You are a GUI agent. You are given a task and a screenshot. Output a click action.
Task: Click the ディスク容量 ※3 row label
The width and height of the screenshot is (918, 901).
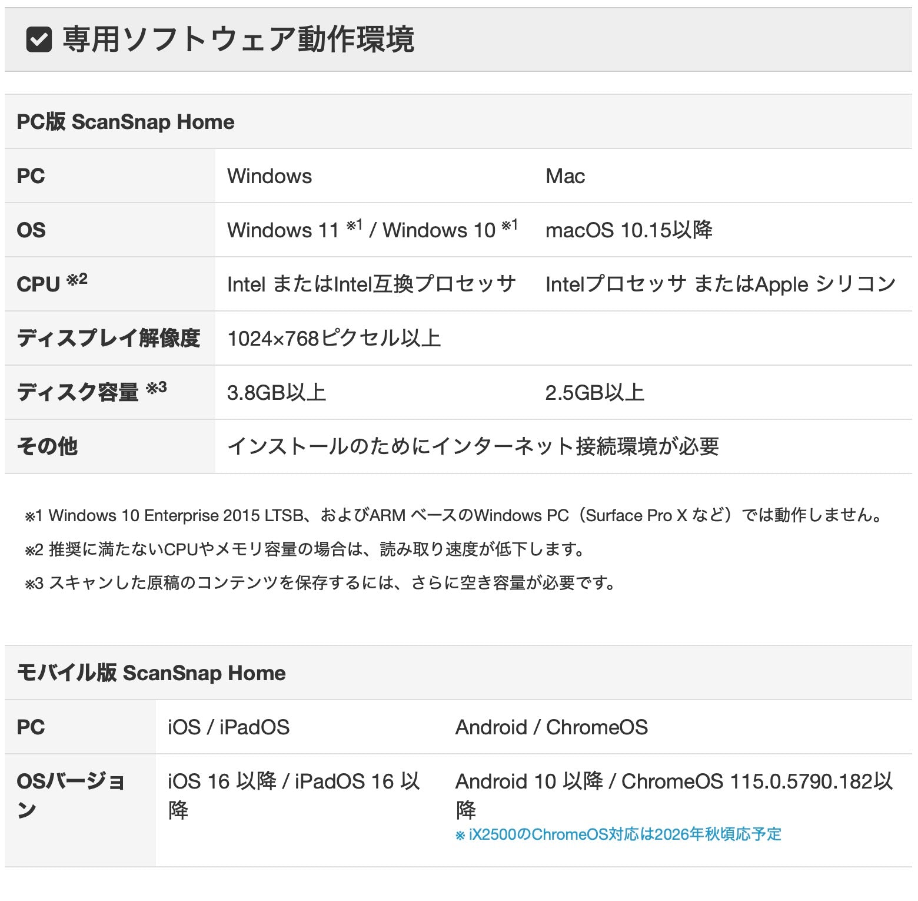pyautogui.click(x=110, y=392)
